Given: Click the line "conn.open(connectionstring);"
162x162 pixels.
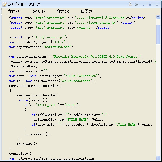Looking at the screenshot, I should pyautogui.click(x=35, y=86).
